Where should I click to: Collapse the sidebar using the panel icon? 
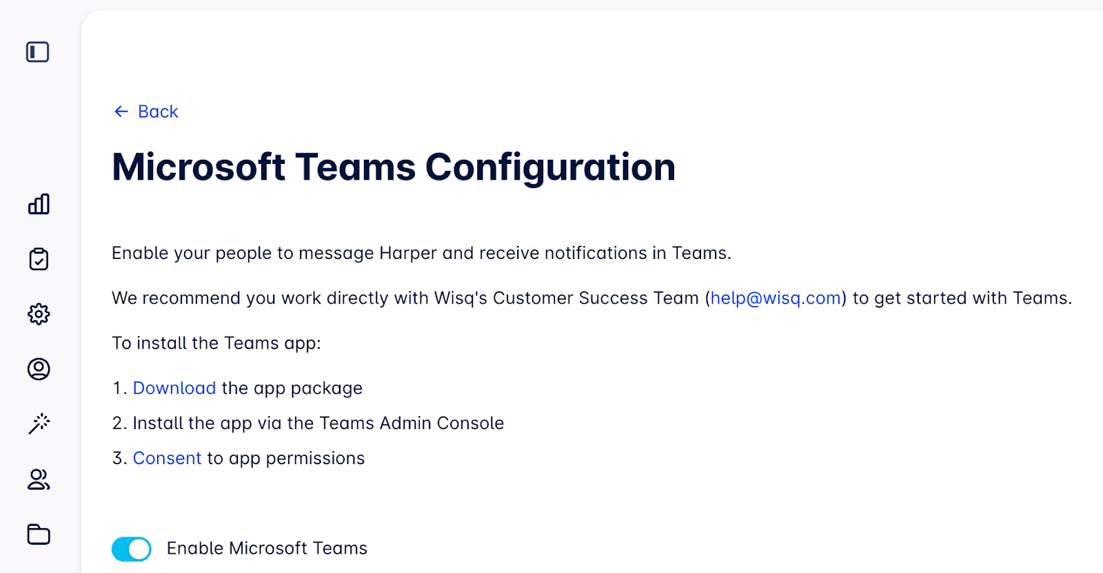point(38,52)
